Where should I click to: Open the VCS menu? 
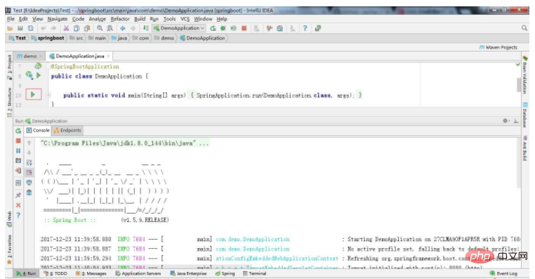tap(185, 19)
